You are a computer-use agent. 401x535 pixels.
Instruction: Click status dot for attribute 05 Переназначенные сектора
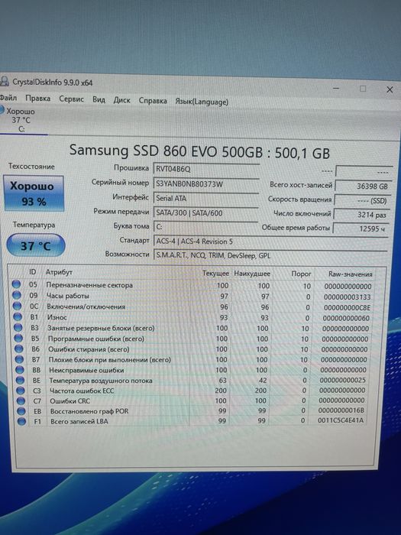[x=16, y=284]
